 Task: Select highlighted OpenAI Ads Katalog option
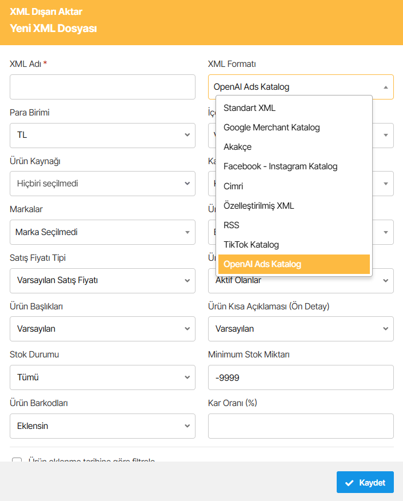click(294, 264)
